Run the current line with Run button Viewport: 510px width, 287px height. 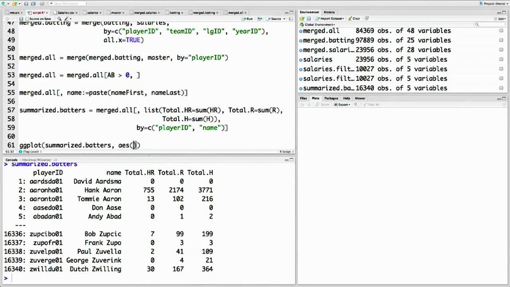point(247,19)
